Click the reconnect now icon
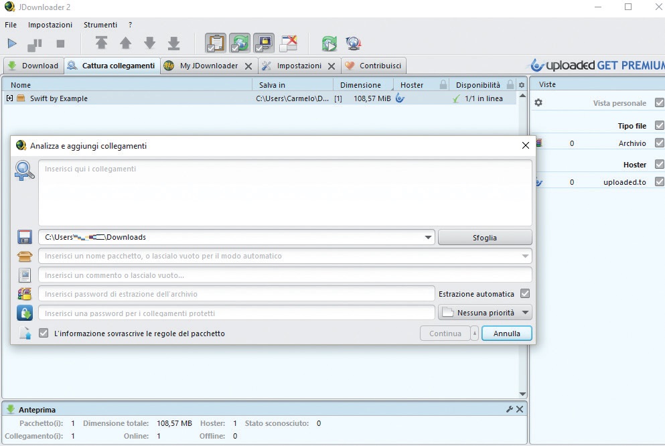This screenshot has width=665, height=446. point(329,44)
